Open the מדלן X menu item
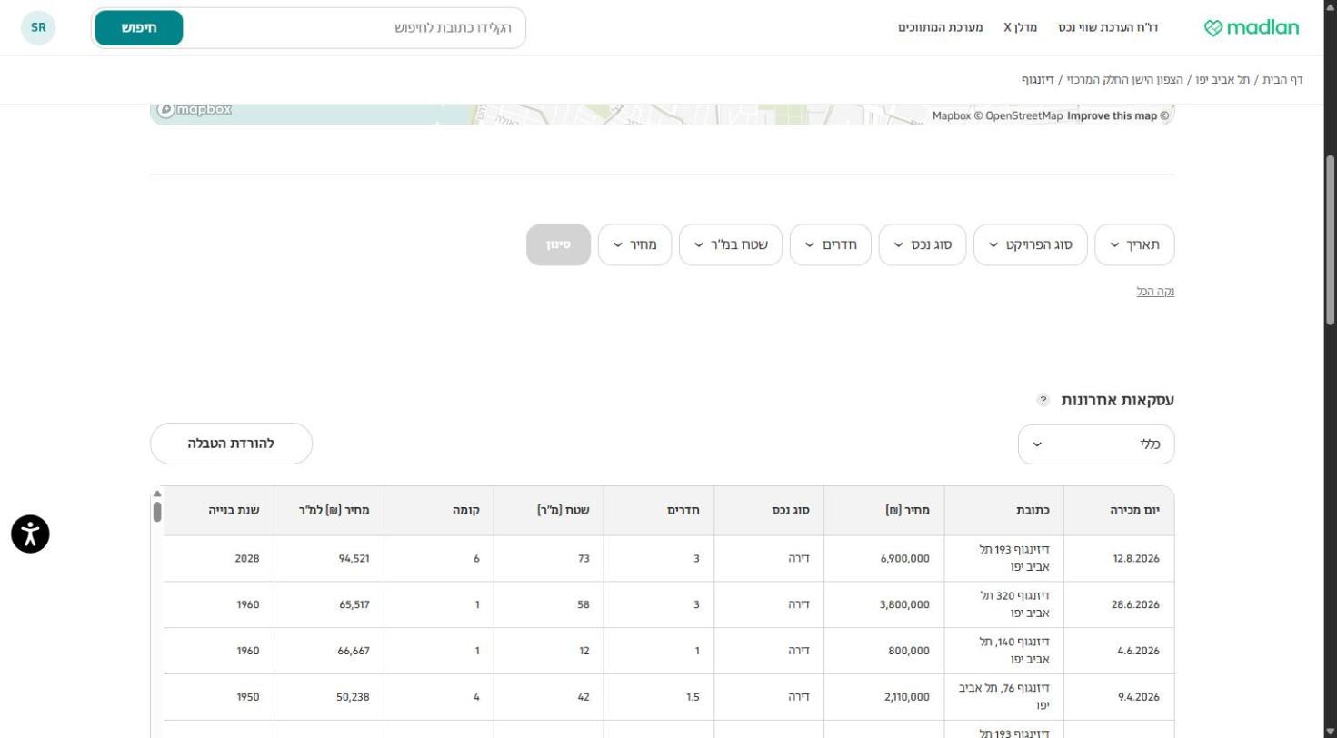The width and height of the screenshot is (1337, 738). point(1020,27)
